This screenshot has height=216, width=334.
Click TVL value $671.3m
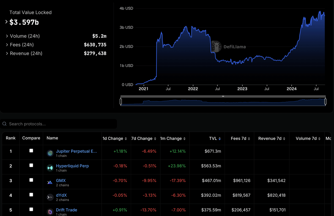[212, 151]
